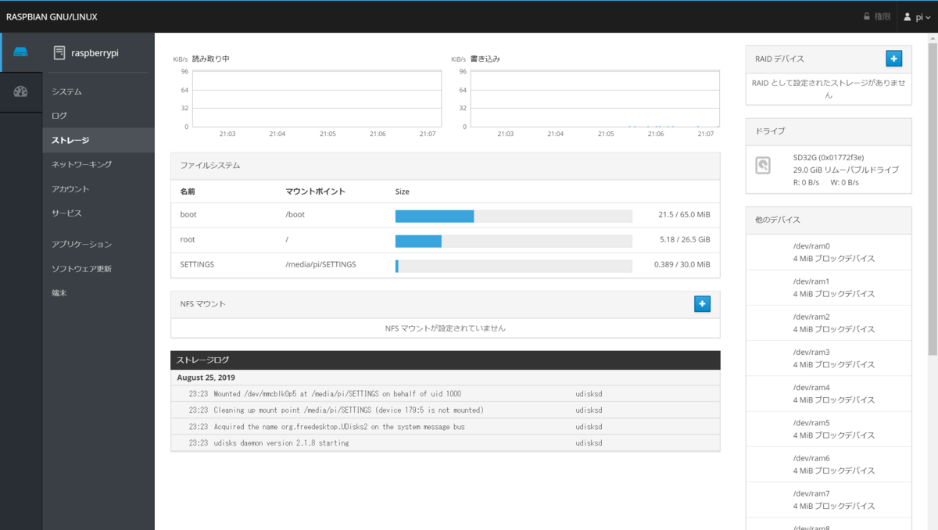Click the raspberrypi host document icon
Screen dimensions: 938x530
pos(59,53)
